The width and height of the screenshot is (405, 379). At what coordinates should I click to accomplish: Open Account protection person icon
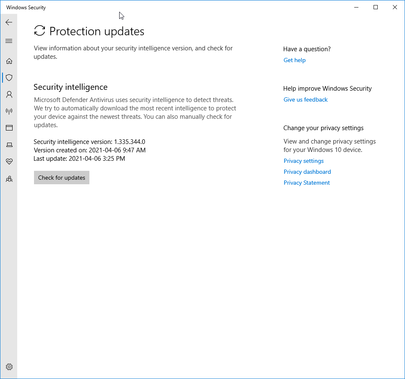tap(9, 94)
